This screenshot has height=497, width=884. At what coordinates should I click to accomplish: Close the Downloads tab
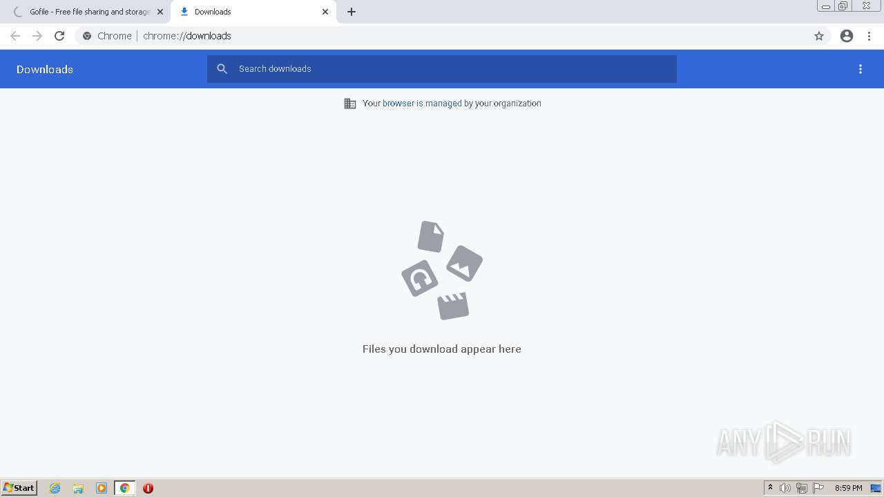pyautogui.click(x=325, y=12)
